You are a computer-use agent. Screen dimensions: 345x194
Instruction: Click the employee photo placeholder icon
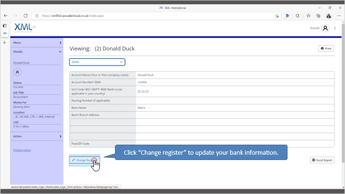tap(17, 72)
